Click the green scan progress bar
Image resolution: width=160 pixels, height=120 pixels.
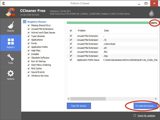(x=108, y=23)
